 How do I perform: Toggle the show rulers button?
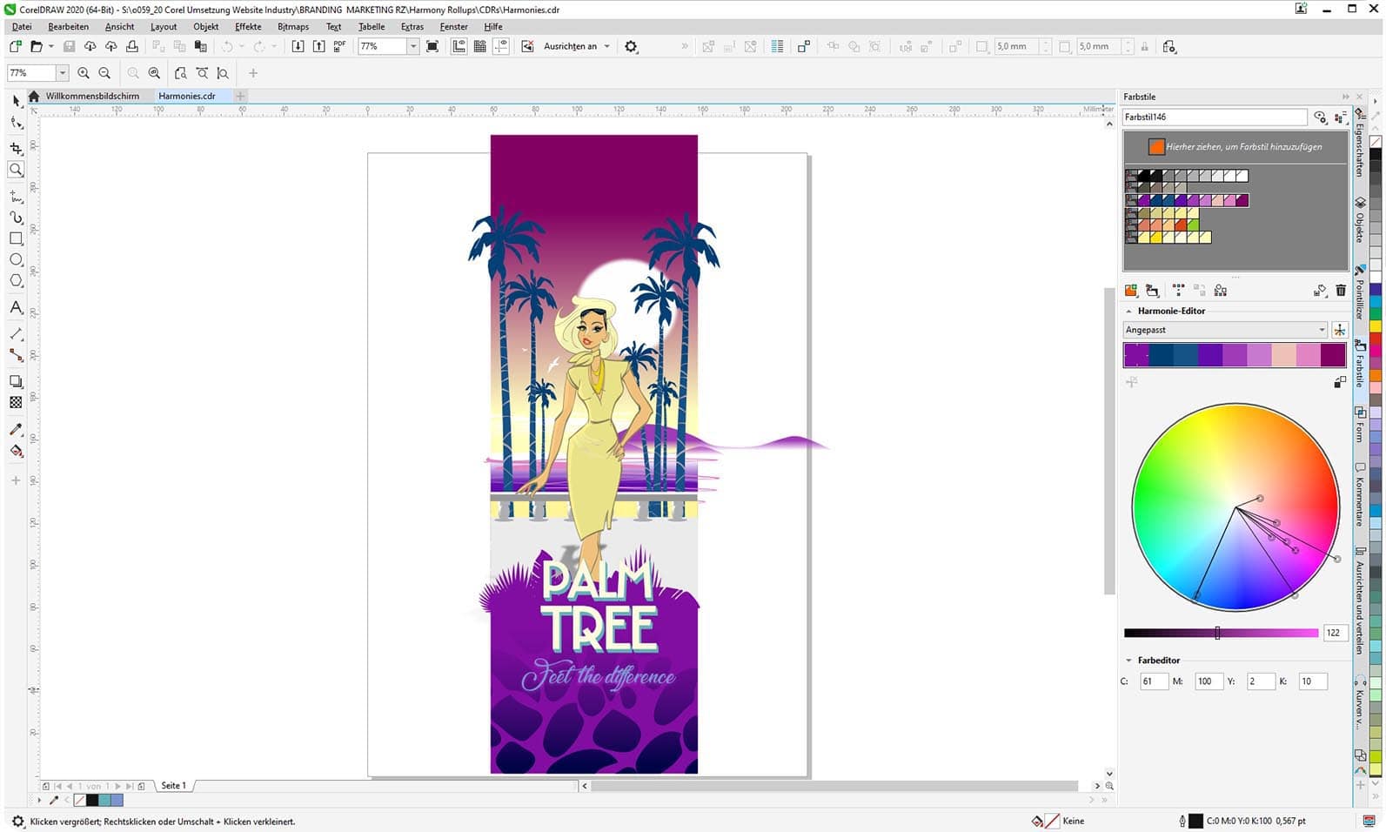click(x=459, y=46)
